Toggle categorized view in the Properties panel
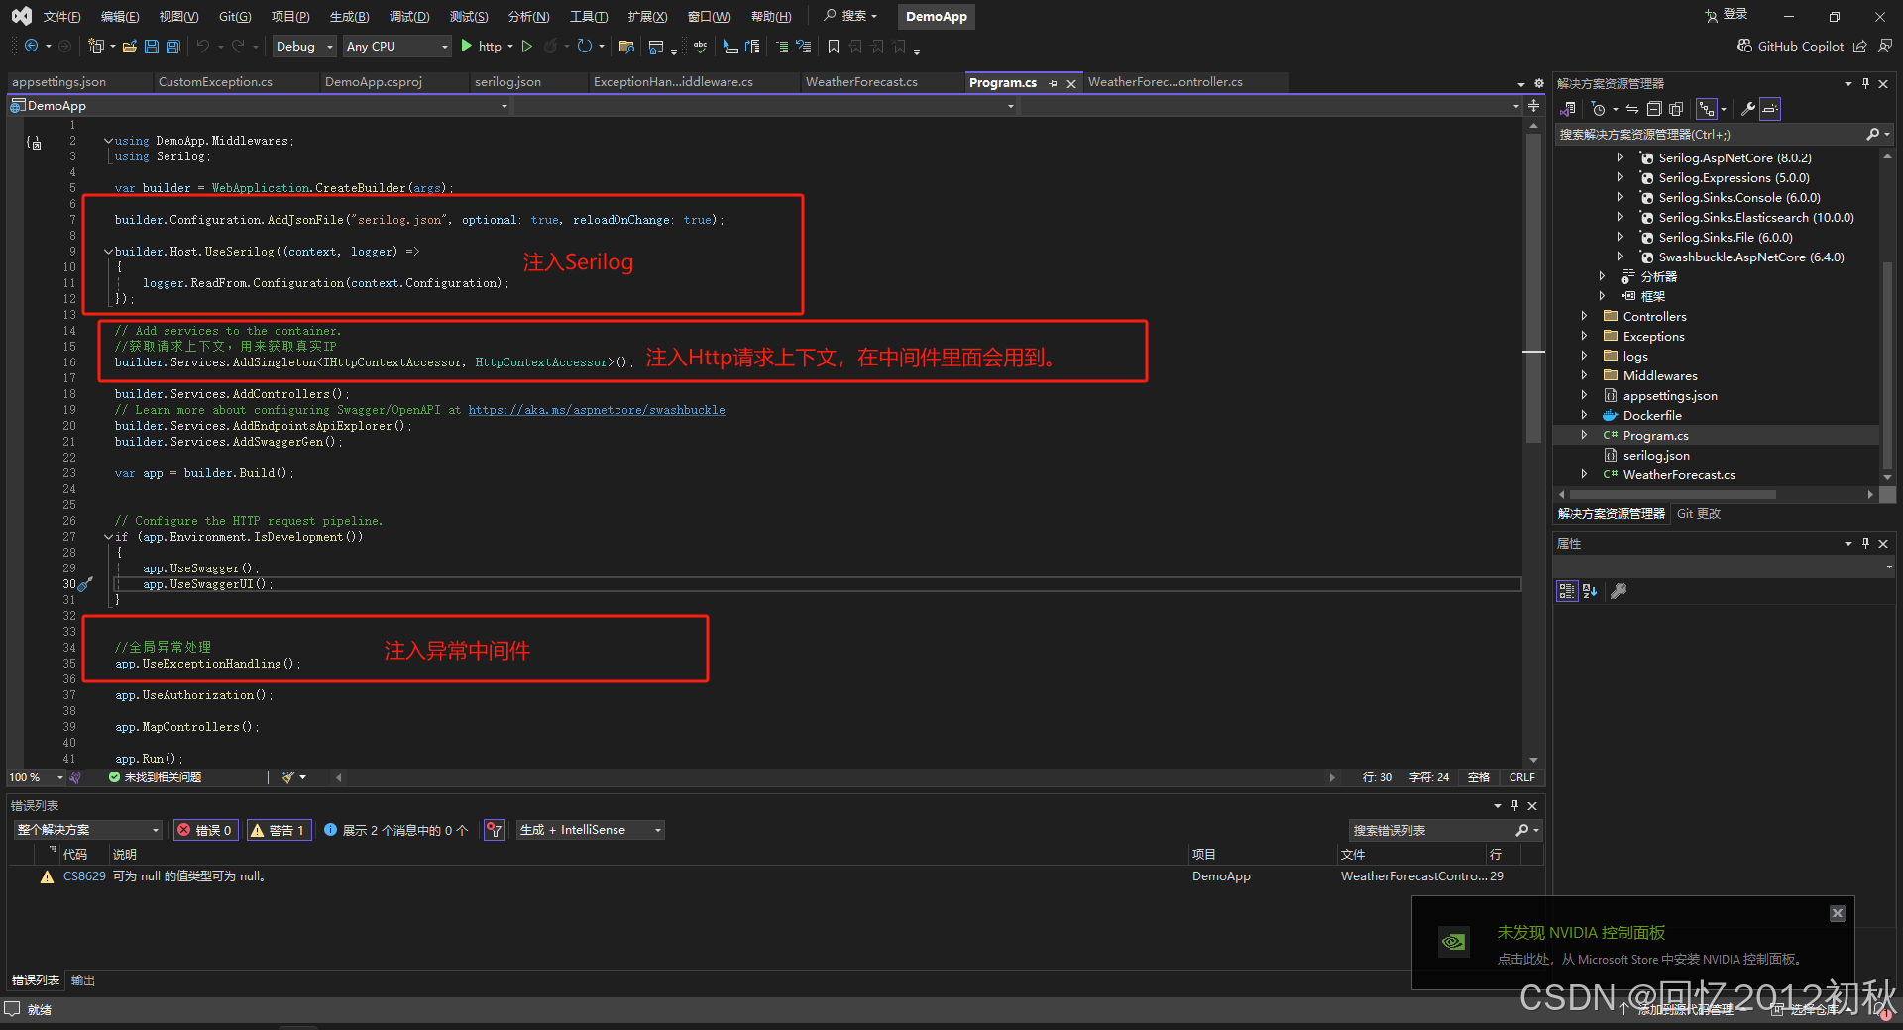 click(1566, 591)
